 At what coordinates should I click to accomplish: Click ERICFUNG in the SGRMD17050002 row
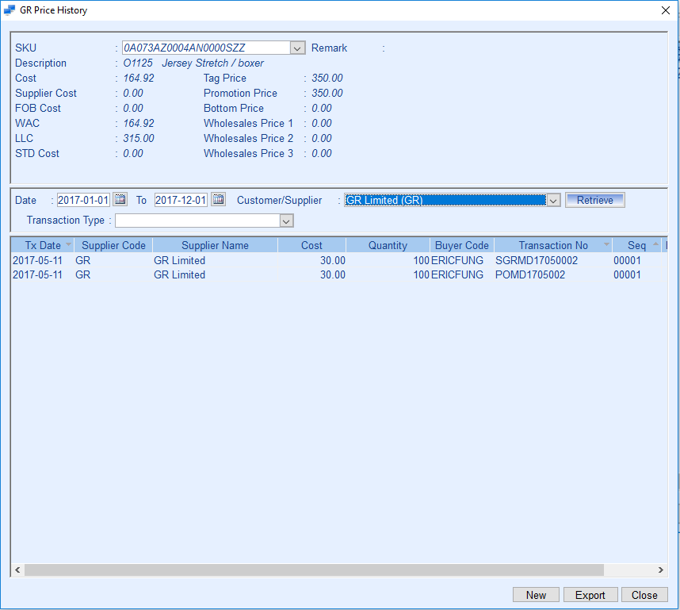tap(457, 260)
